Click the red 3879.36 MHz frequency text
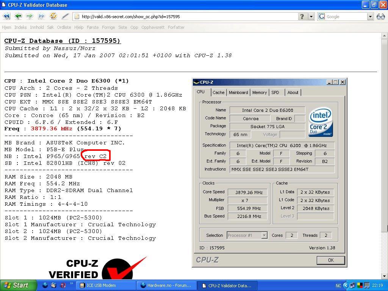 52,129
